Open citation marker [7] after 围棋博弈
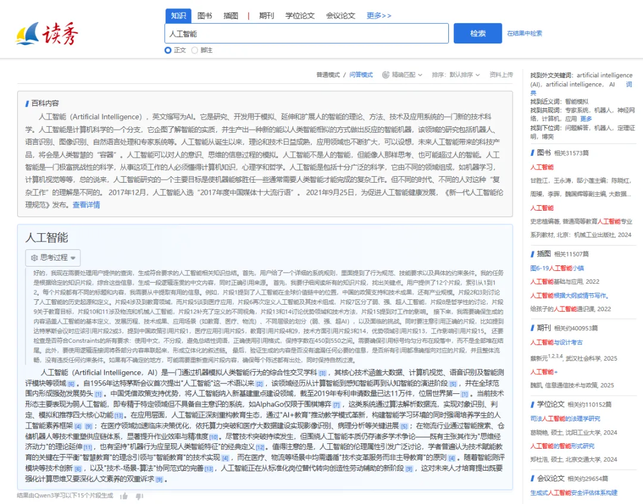Screen dimensions: 643x504 click(336, 405)
